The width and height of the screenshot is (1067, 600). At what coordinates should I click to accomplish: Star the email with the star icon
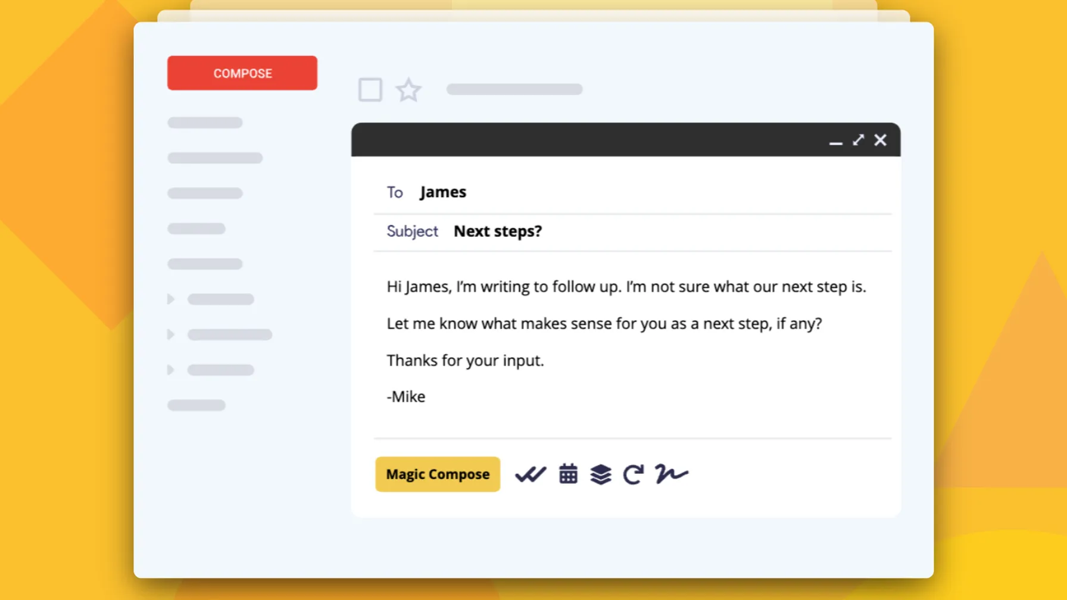[x=408, y=90]
